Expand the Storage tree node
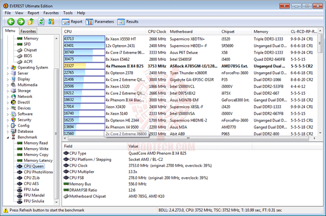 pyautogui.click(x=8, y=91)
